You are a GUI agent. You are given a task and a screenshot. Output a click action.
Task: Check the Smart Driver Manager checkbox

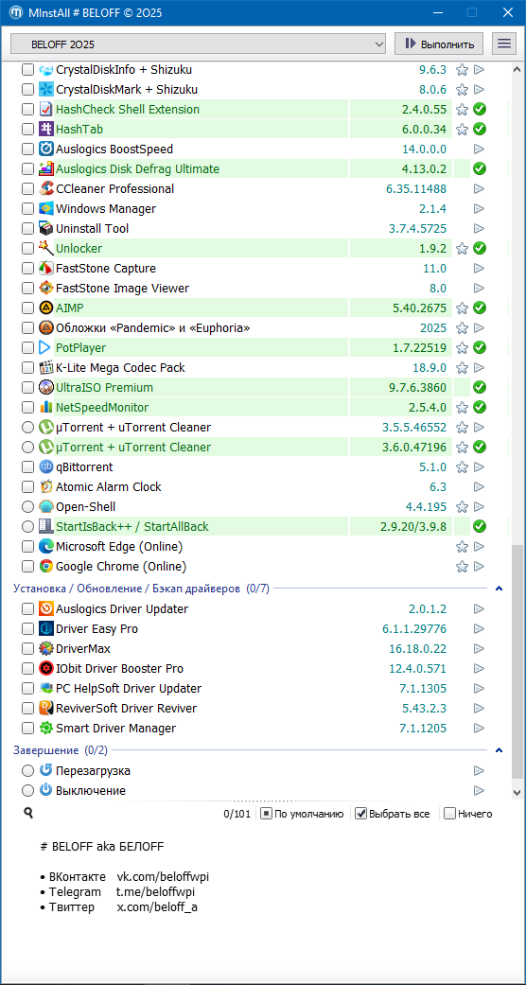pyautogui.click(x=27, y=729)
